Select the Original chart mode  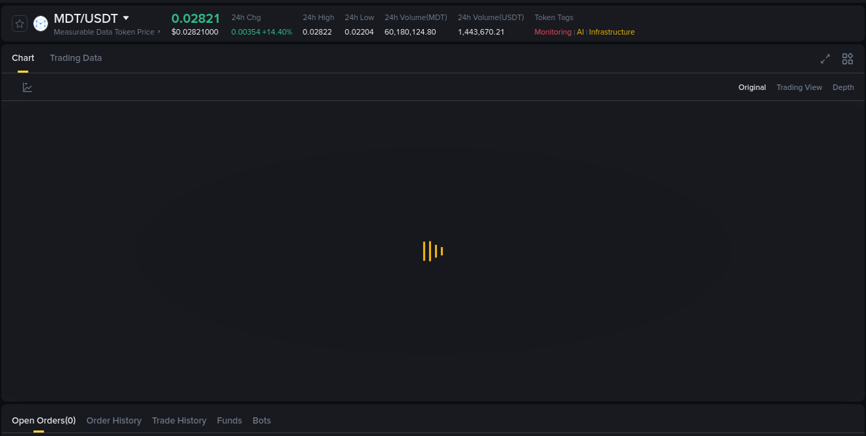(752, 87)
